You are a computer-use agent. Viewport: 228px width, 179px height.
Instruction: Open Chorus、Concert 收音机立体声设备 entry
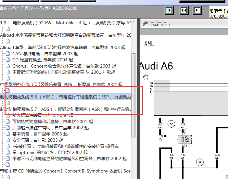(x=64, y=66)
